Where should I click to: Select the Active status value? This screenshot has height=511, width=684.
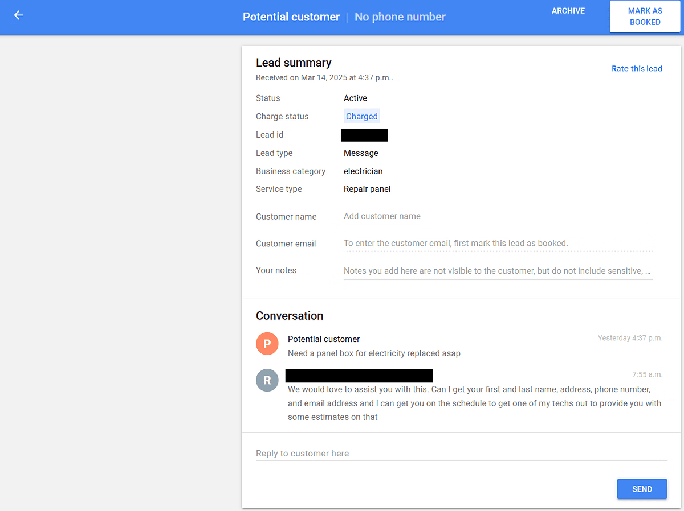tap(356, 98)
